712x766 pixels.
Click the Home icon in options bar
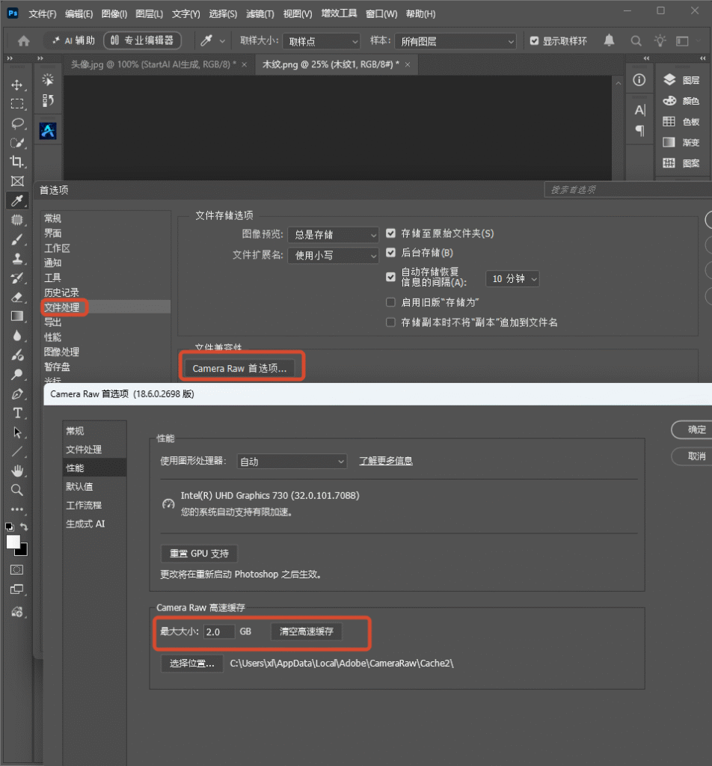point(23,41)
